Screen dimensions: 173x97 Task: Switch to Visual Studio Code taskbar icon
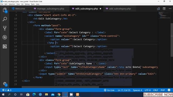pos(65,95)
